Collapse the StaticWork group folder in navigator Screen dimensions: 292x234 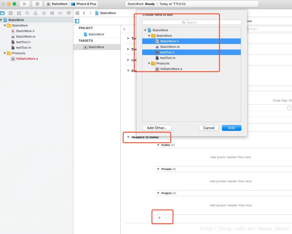pos(5,25)
